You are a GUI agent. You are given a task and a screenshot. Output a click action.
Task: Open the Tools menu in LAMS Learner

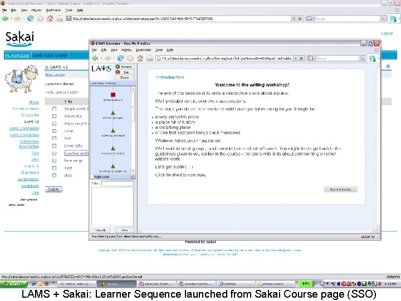(x=159, y=50)
